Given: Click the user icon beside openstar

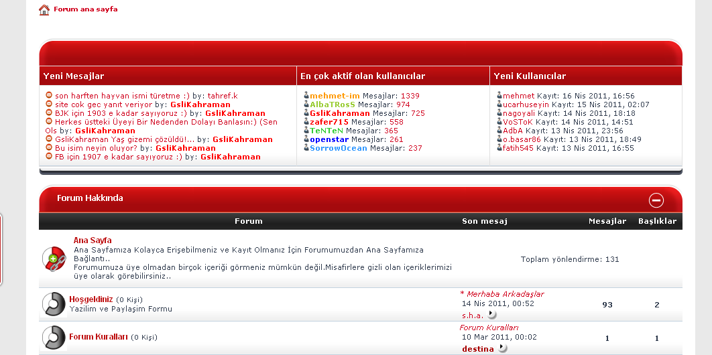Looking at the screenshot, I should pos(306,139).
